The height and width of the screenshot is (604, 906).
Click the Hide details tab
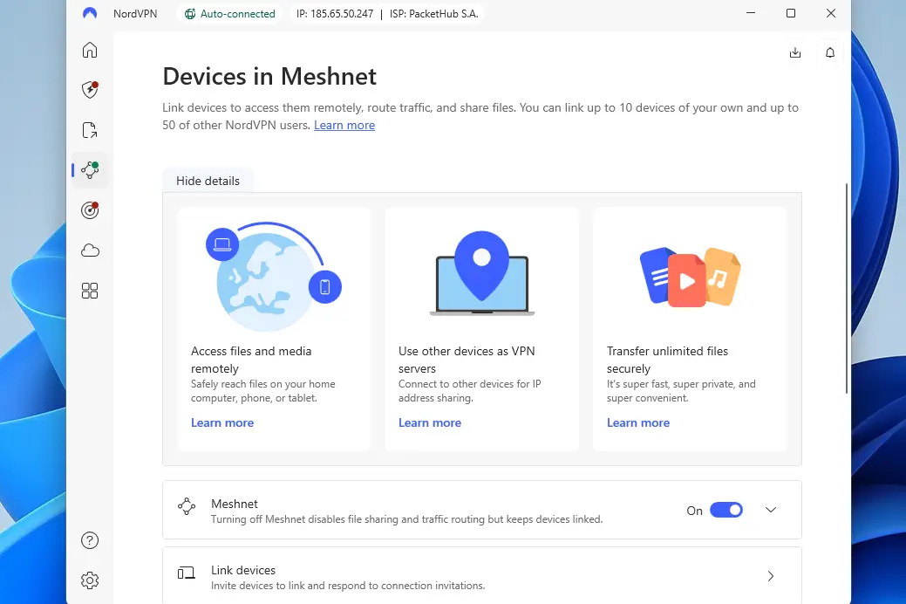point(208,181)
